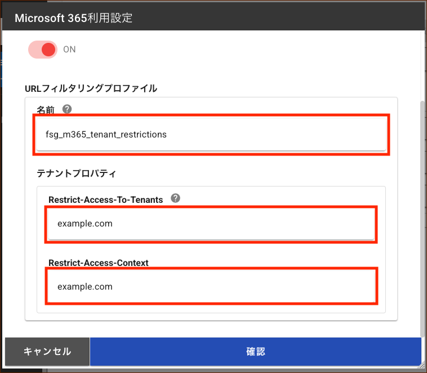Confirm settings with the 確認 button
The height and width of the screenshot is (373, 427).
pos(255,352)
